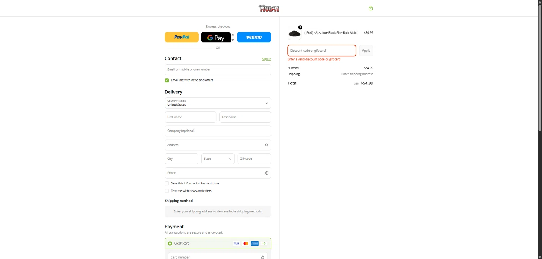Image resolution: width=542 pixels, height=259 pixels.
Task: Expand the State dropdown
Action: pos(218,159)
